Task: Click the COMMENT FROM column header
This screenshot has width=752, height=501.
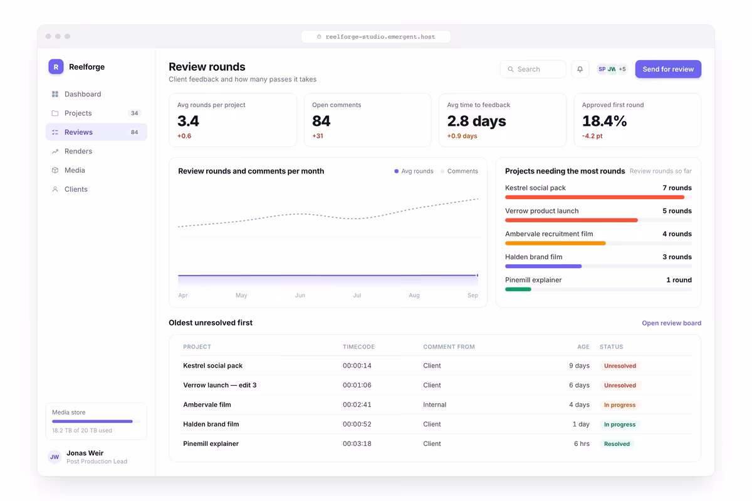Action: point(449,347)
